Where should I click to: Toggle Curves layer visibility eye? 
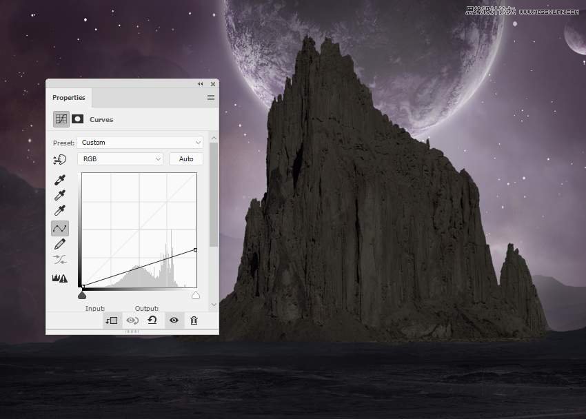point(174,320)
